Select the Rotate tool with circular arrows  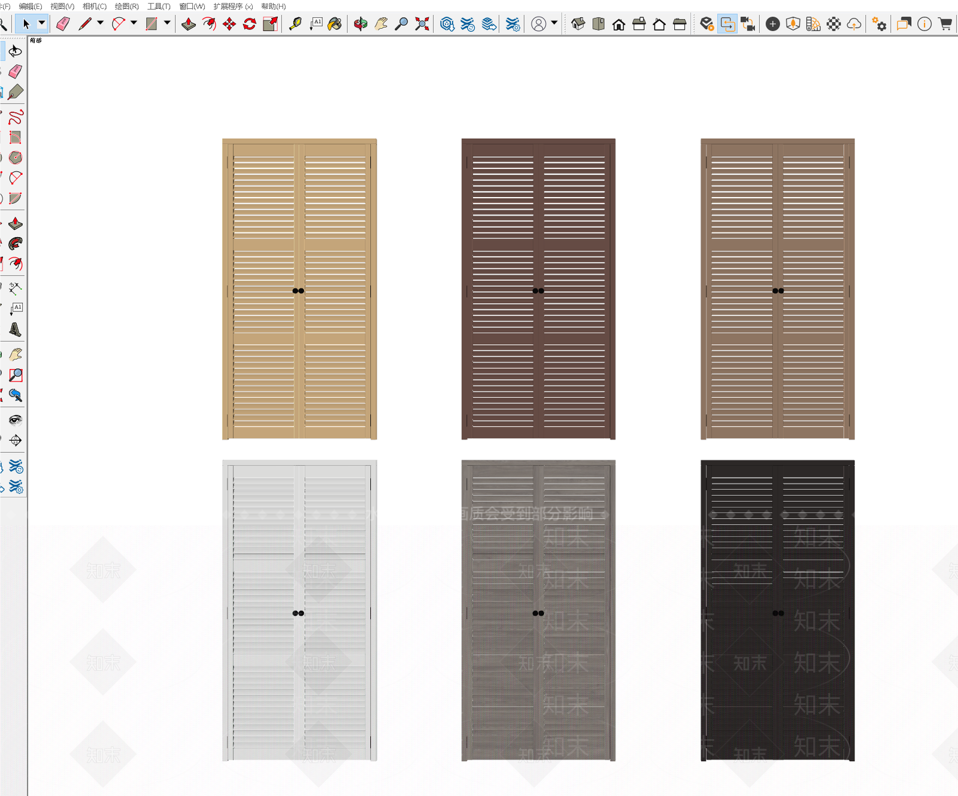point(250,24)
